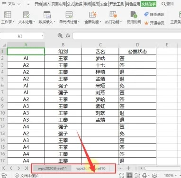Click the cell containing 孟虹
The width and height of the screenshot is (181, 178).
(x=100, y=106)
